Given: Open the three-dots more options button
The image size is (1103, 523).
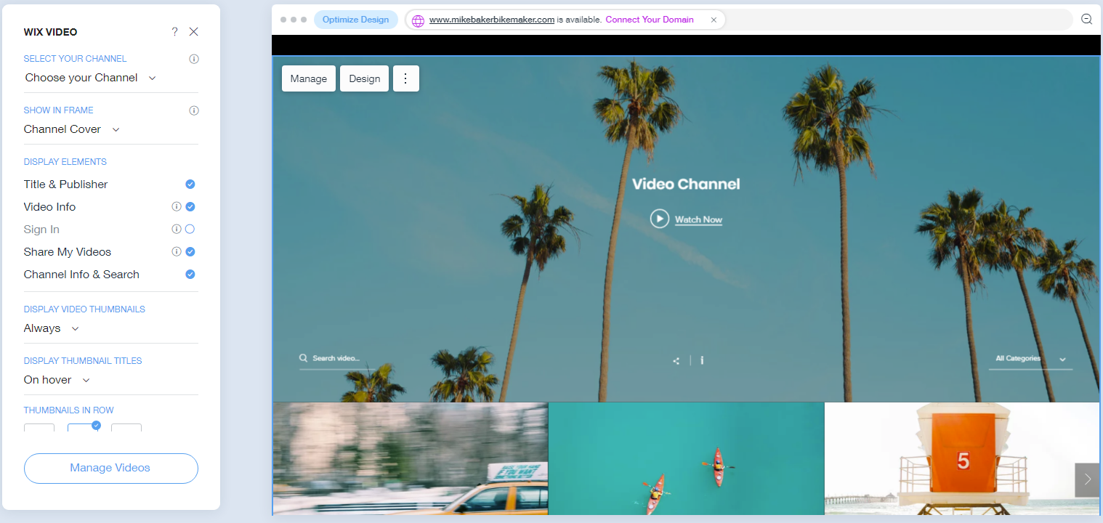Looking at the screenshot, I should (x=405, y=78).
